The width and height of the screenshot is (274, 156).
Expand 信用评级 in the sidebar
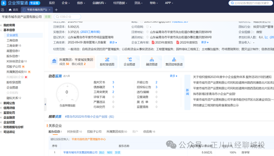[x=1, y=108]
